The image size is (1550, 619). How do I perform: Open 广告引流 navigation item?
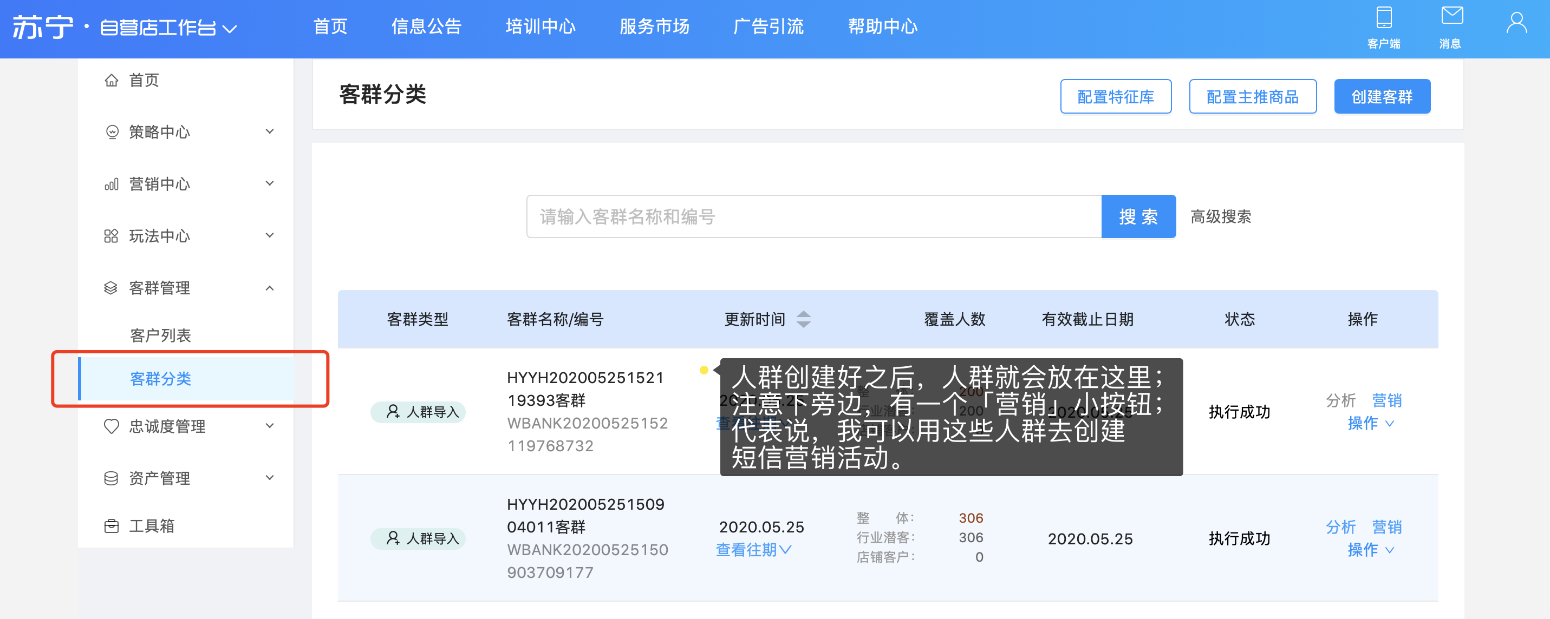pos(769,27)
